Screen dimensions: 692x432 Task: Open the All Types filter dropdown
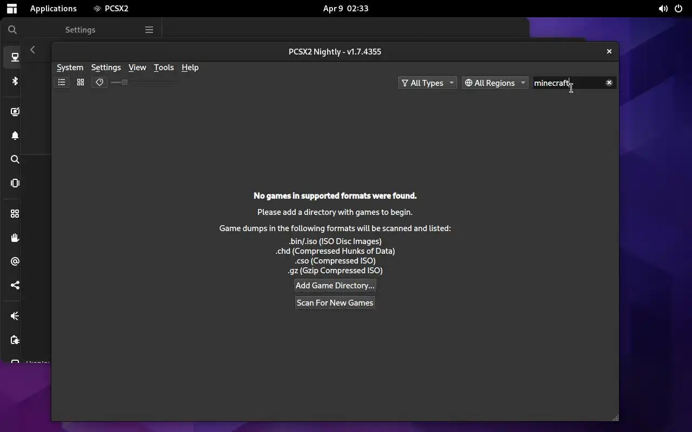point(427,83)
